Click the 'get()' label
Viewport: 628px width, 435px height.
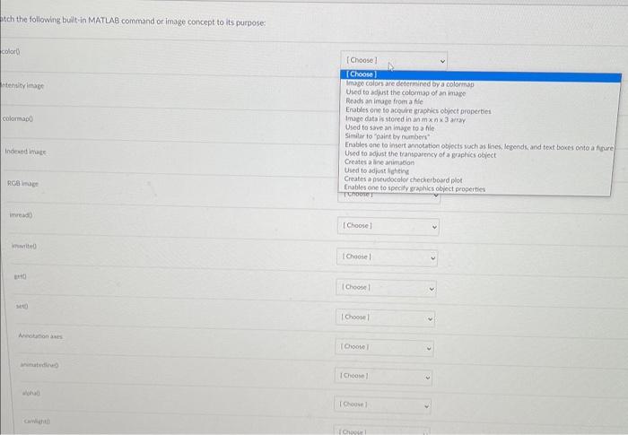tap(21, 276)
